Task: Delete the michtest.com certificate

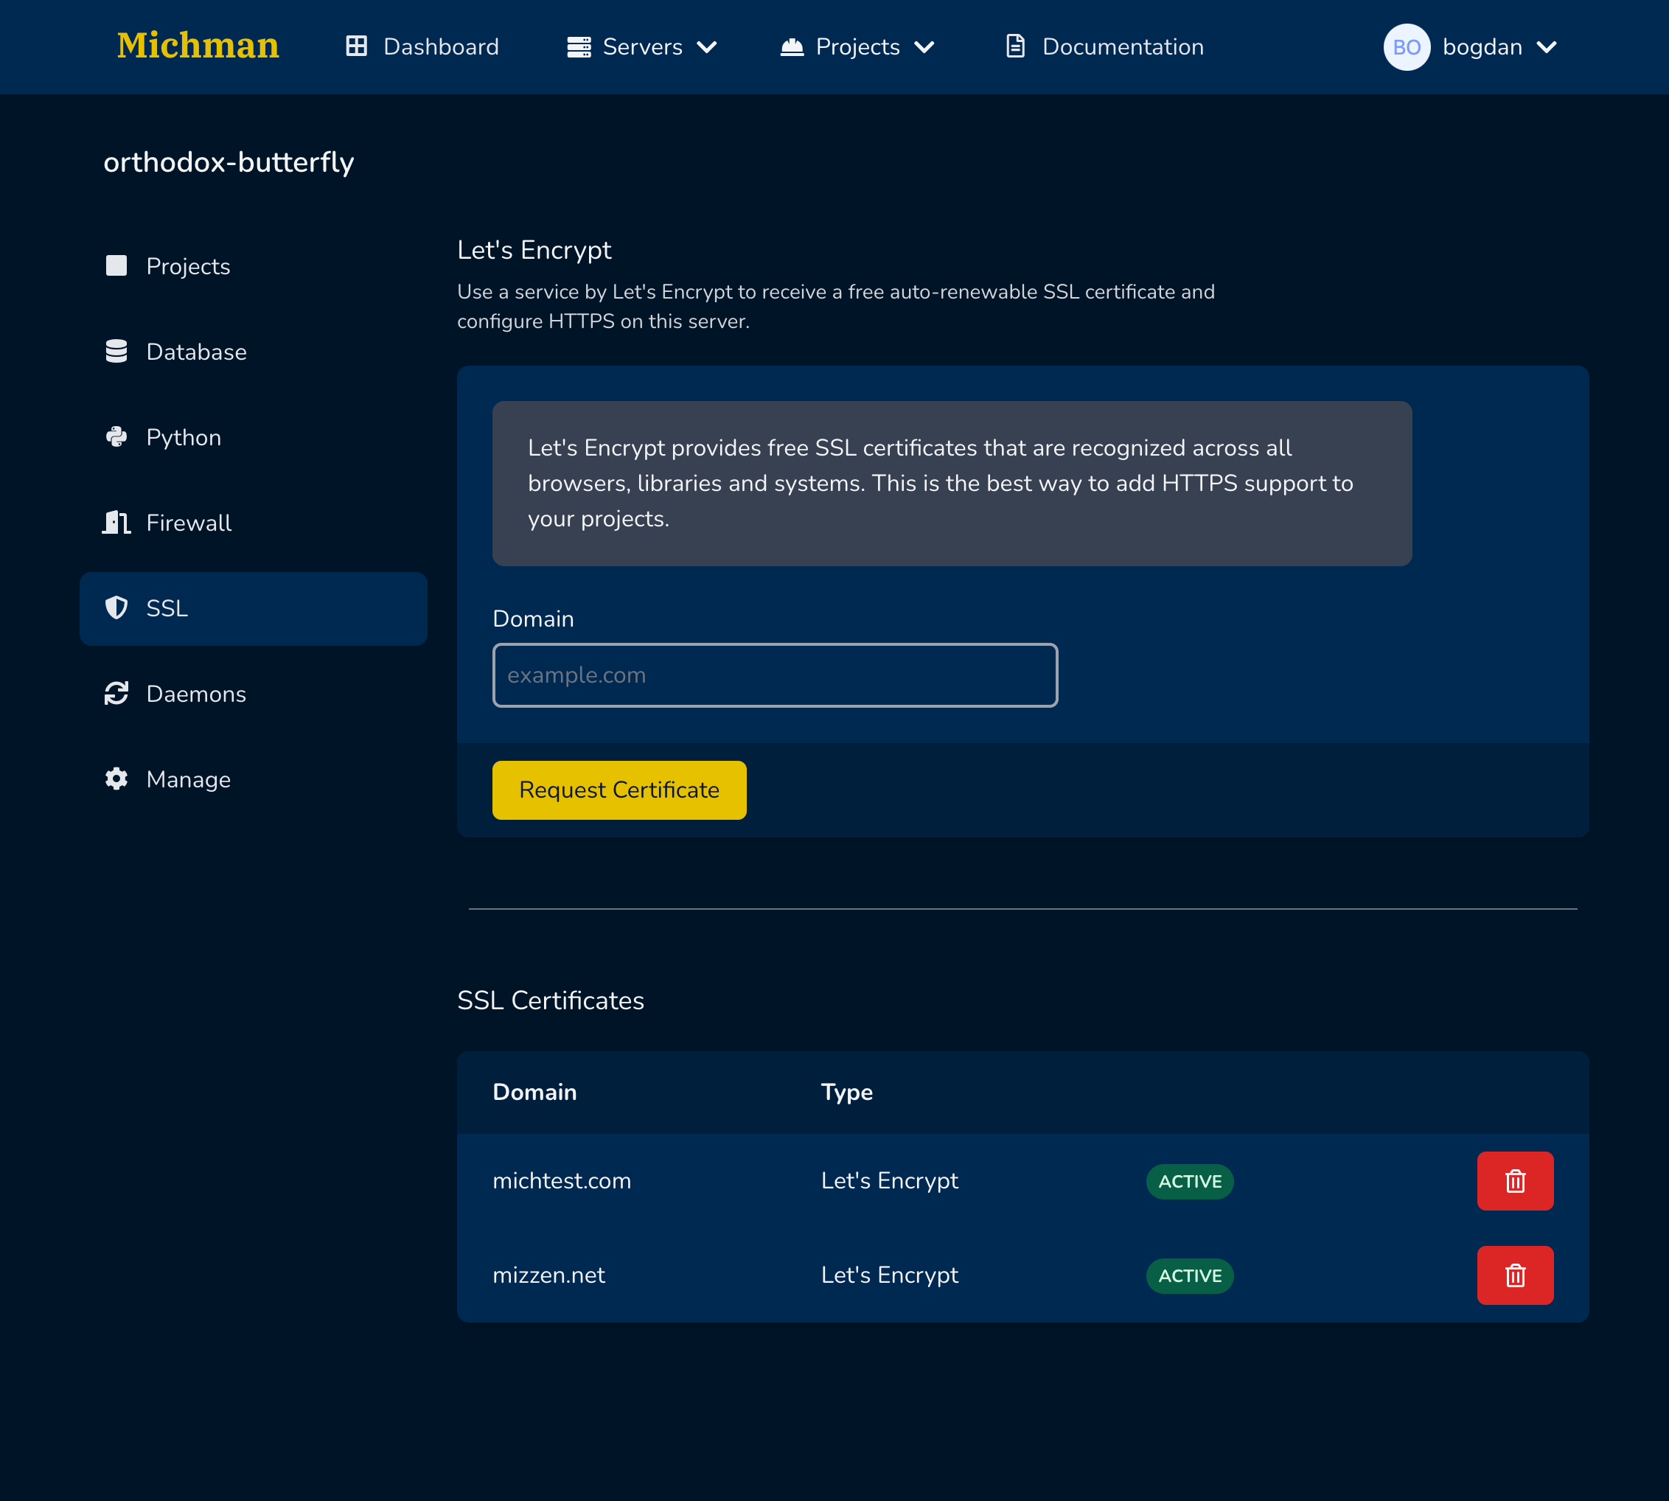Action: (x=1515, y=1181)
